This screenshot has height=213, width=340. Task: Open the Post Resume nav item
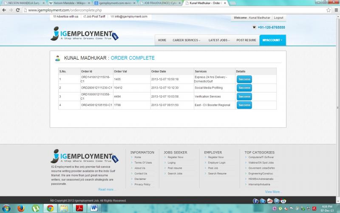(x=246, y=40)
